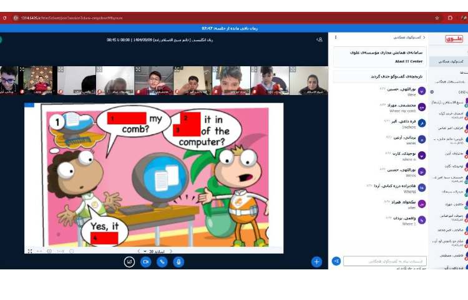
Task: Open the blue plus actions button
Action: tap(317, 262)
